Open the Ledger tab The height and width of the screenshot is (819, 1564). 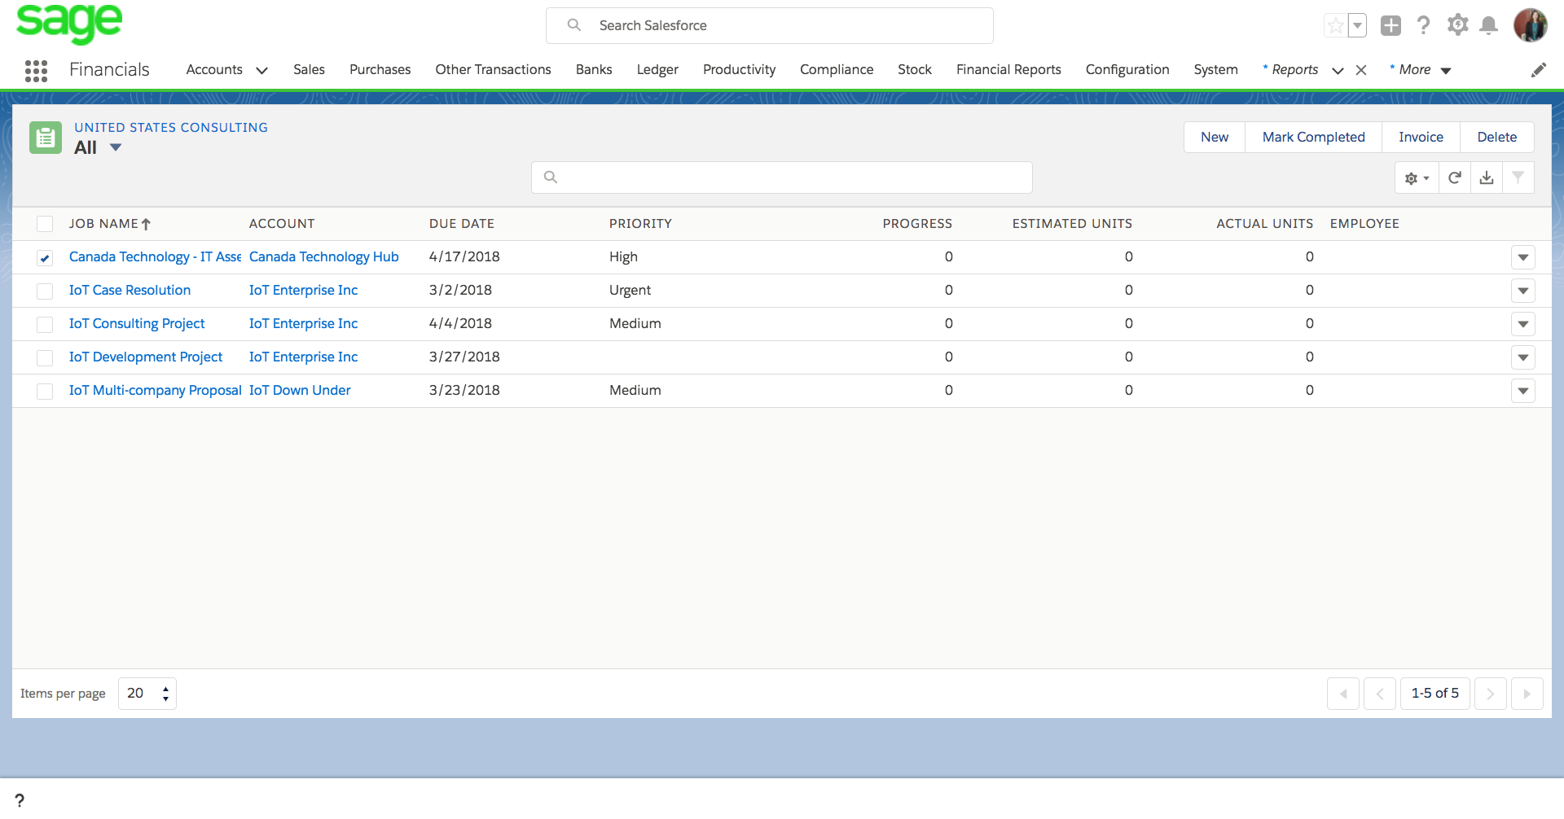click(x=657, y=70)
